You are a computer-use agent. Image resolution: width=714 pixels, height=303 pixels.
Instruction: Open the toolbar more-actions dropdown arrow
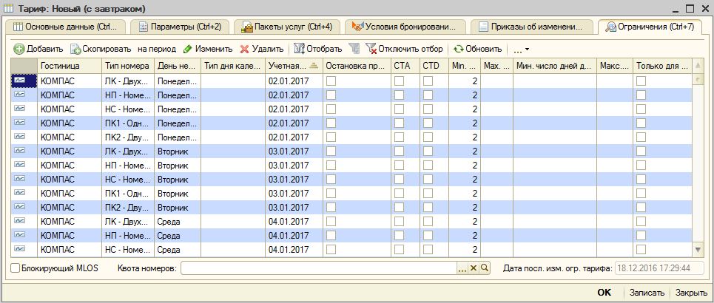(527, 49)
